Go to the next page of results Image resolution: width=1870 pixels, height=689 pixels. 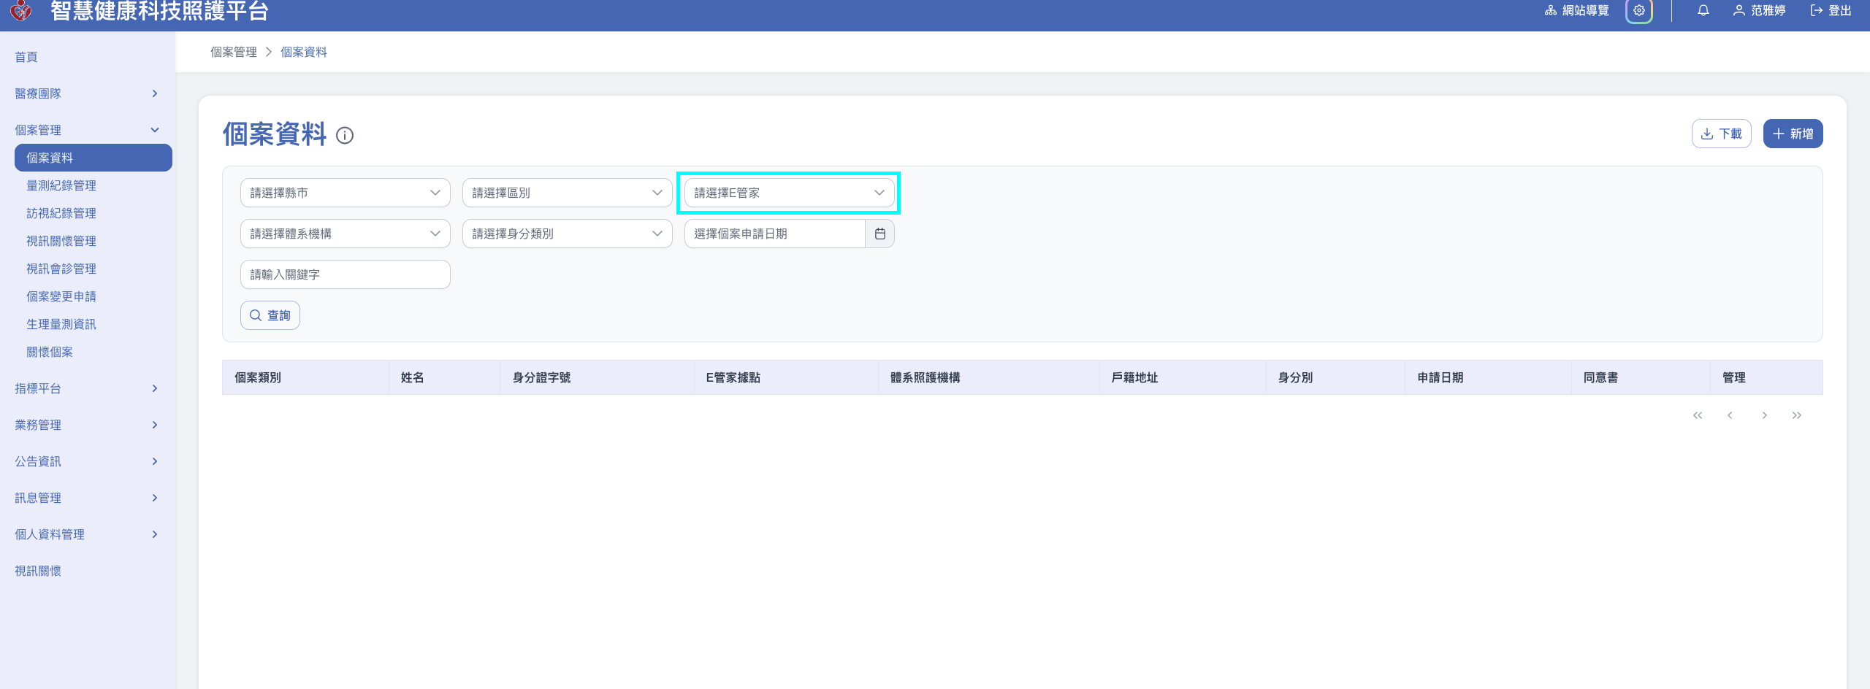pos(1764,415)
